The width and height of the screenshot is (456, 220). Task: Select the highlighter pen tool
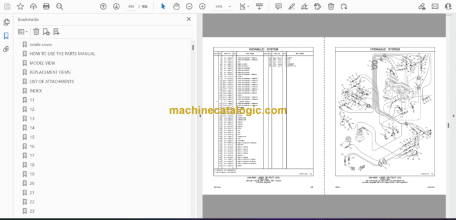click(x=292, y=7)
